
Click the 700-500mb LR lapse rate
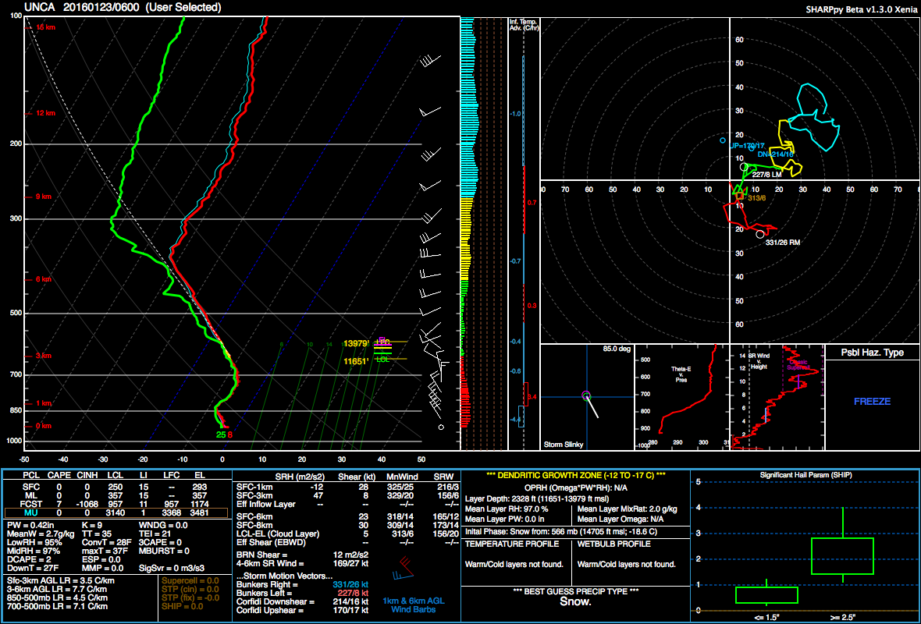57,606
